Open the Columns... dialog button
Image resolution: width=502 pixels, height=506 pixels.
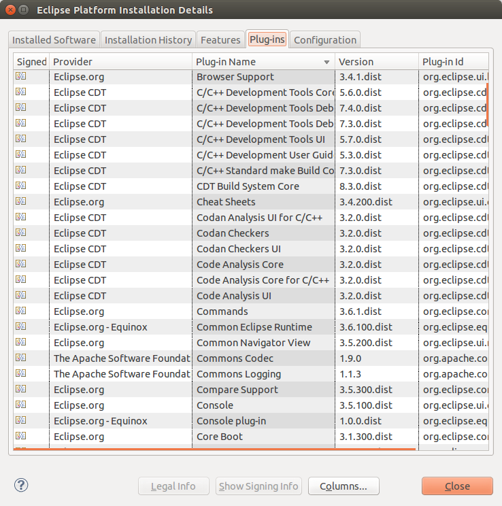(x=344, y=486)
